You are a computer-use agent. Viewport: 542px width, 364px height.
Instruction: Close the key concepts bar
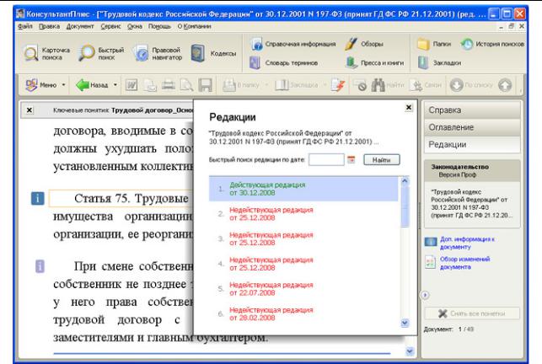(x=30, y=110)
